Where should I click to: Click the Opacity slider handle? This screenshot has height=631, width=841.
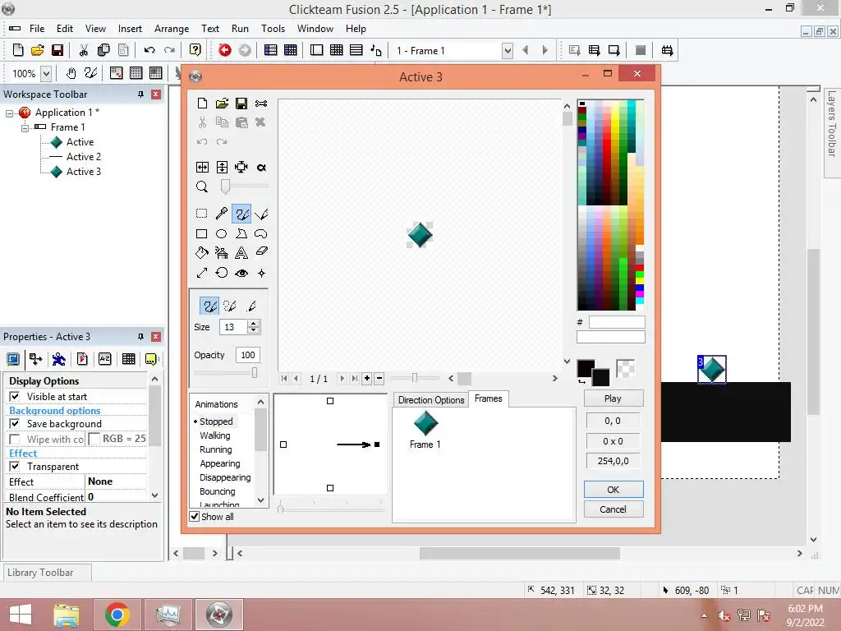(255, 372)
